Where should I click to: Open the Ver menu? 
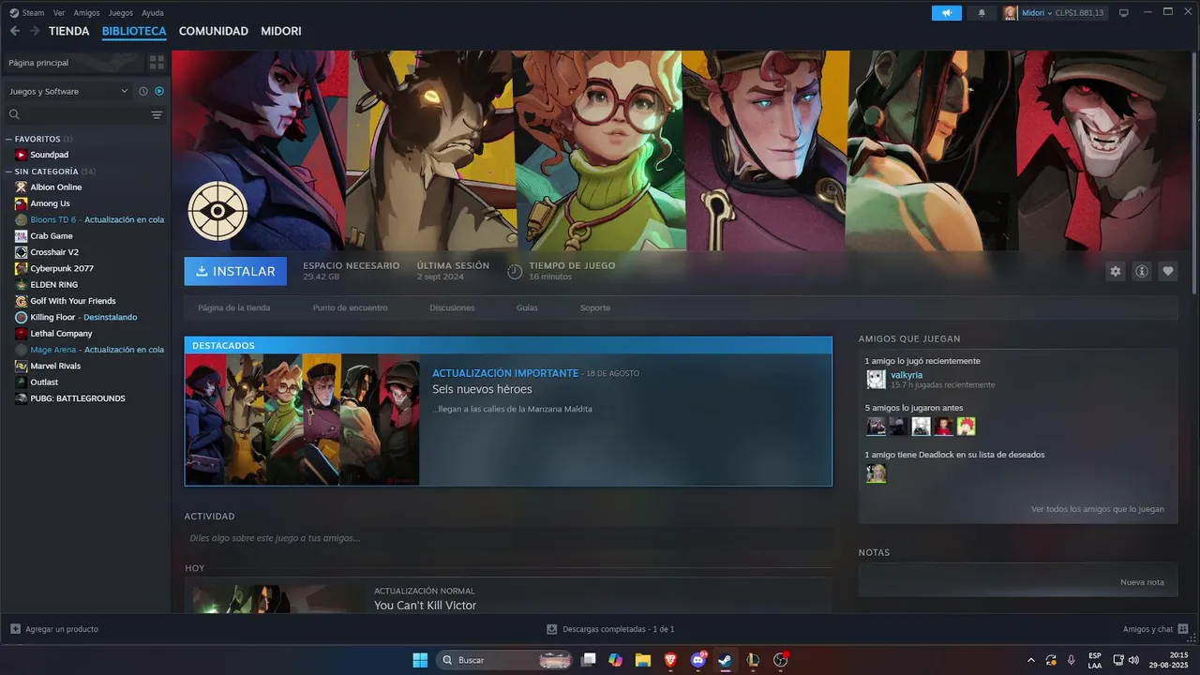[x=59, y=13]
